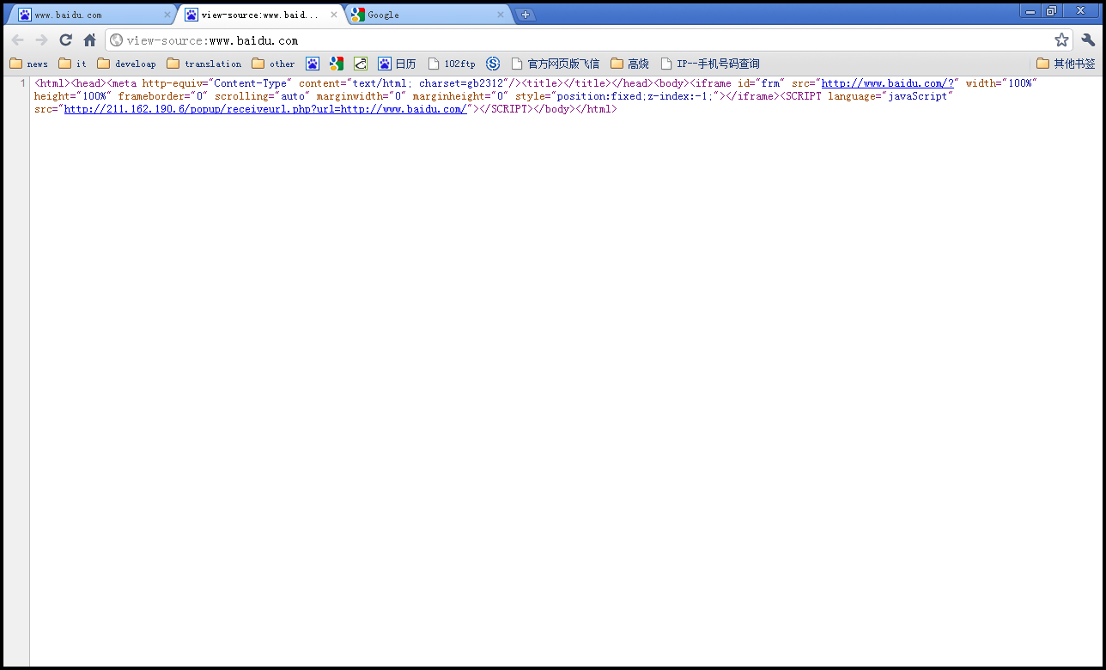Image resolution: width=1106 pixels, height=670 pixels.
Task: Close the www.baidu.com tab
Action: click(x=167, y=15)
